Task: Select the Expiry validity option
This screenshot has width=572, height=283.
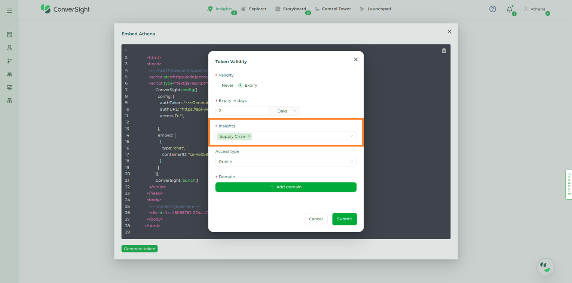Action: (x=241, y=86)
